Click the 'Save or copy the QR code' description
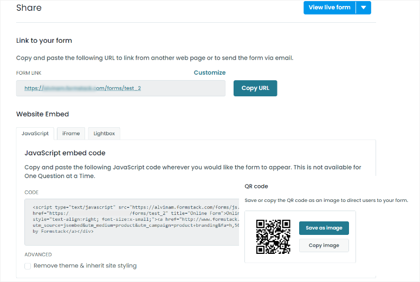The width and height of the screenshot is (420, 282). click(326, 200)
